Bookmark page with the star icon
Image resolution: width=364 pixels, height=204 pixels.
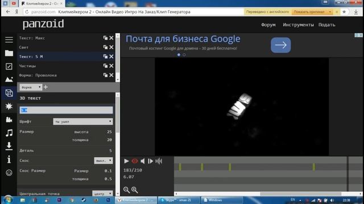[x=344, y=12]
